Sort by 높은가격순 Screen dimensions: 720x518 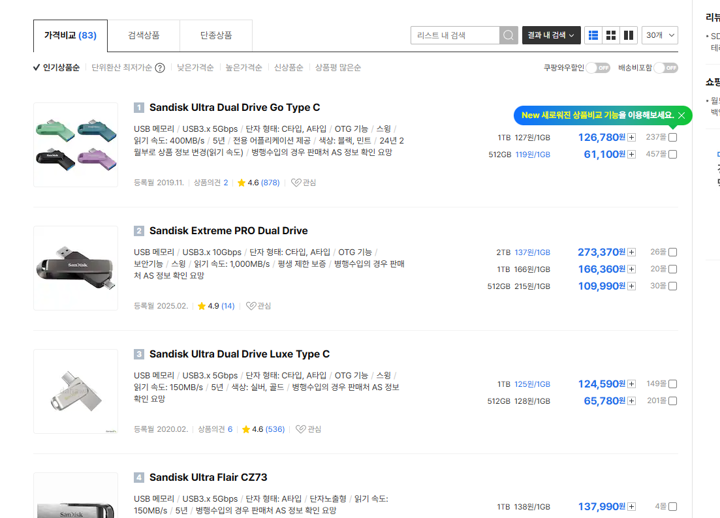point(244,68)
